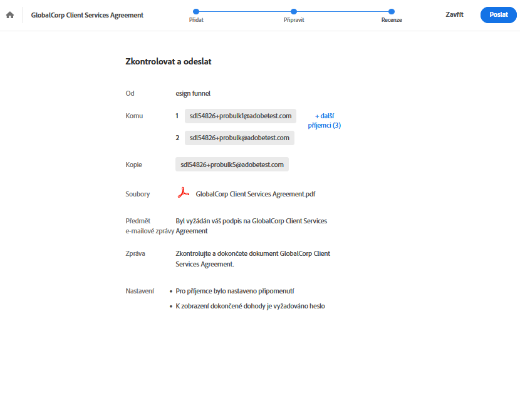
Task: Close the review with Zavřít
Action: [x=454, y=14]
